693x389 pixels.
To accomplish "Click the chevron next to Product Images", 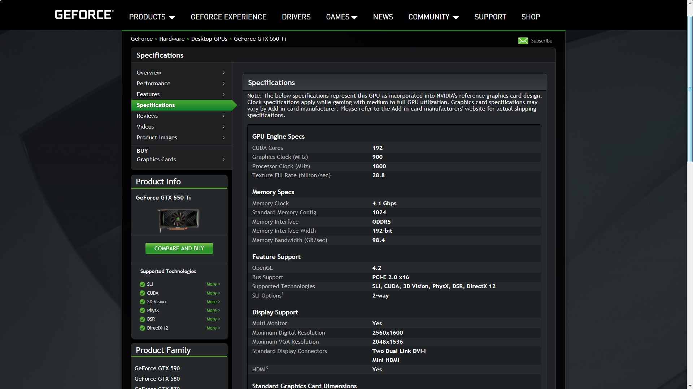I will 223,138.
